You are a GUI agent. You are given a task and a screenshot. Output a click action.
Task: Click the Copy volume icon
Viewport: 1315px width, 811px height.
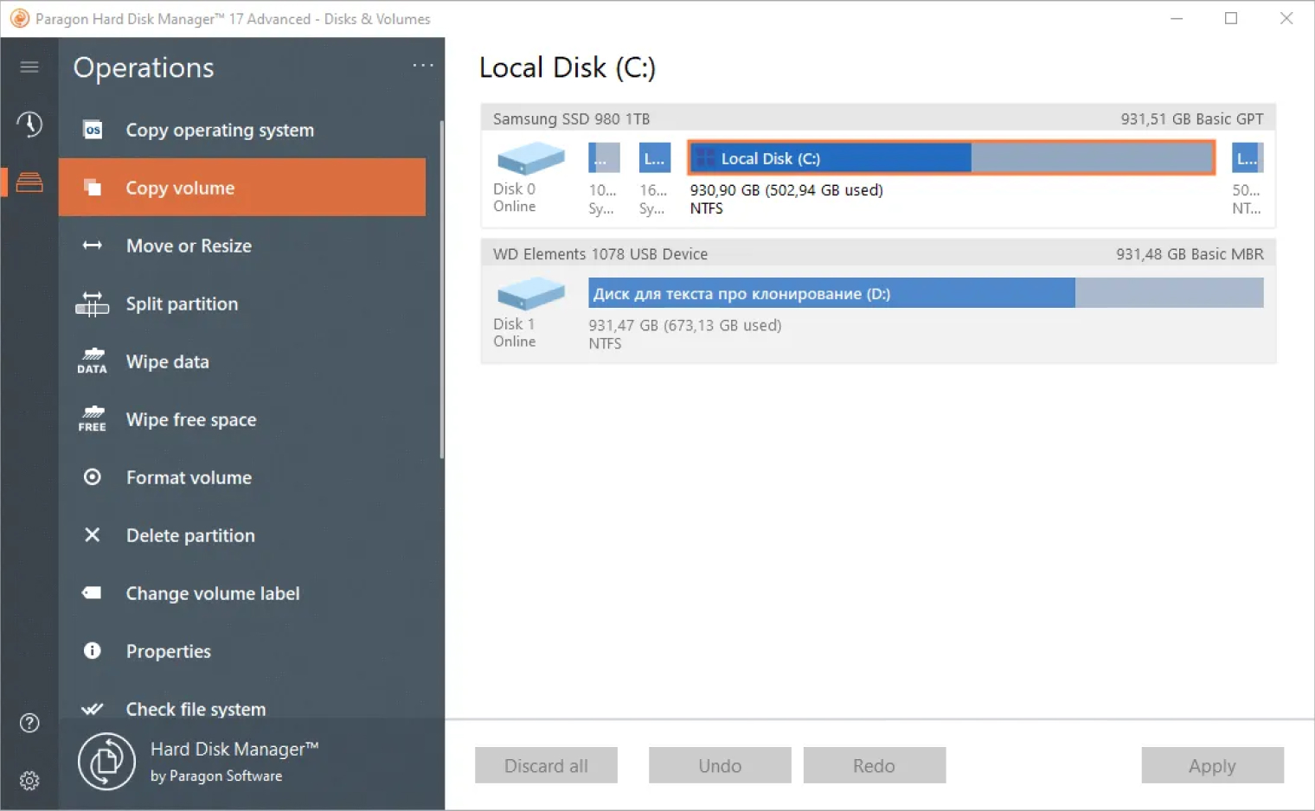93,188
